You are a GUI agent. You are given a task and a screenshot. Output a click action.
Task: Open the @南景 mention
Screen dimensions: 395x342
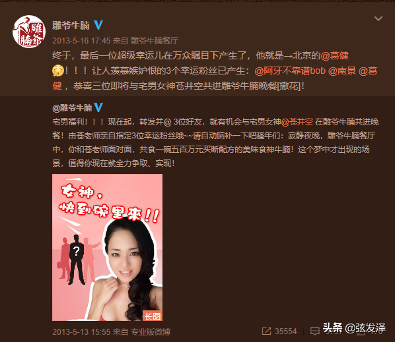[x=342, y=71]
